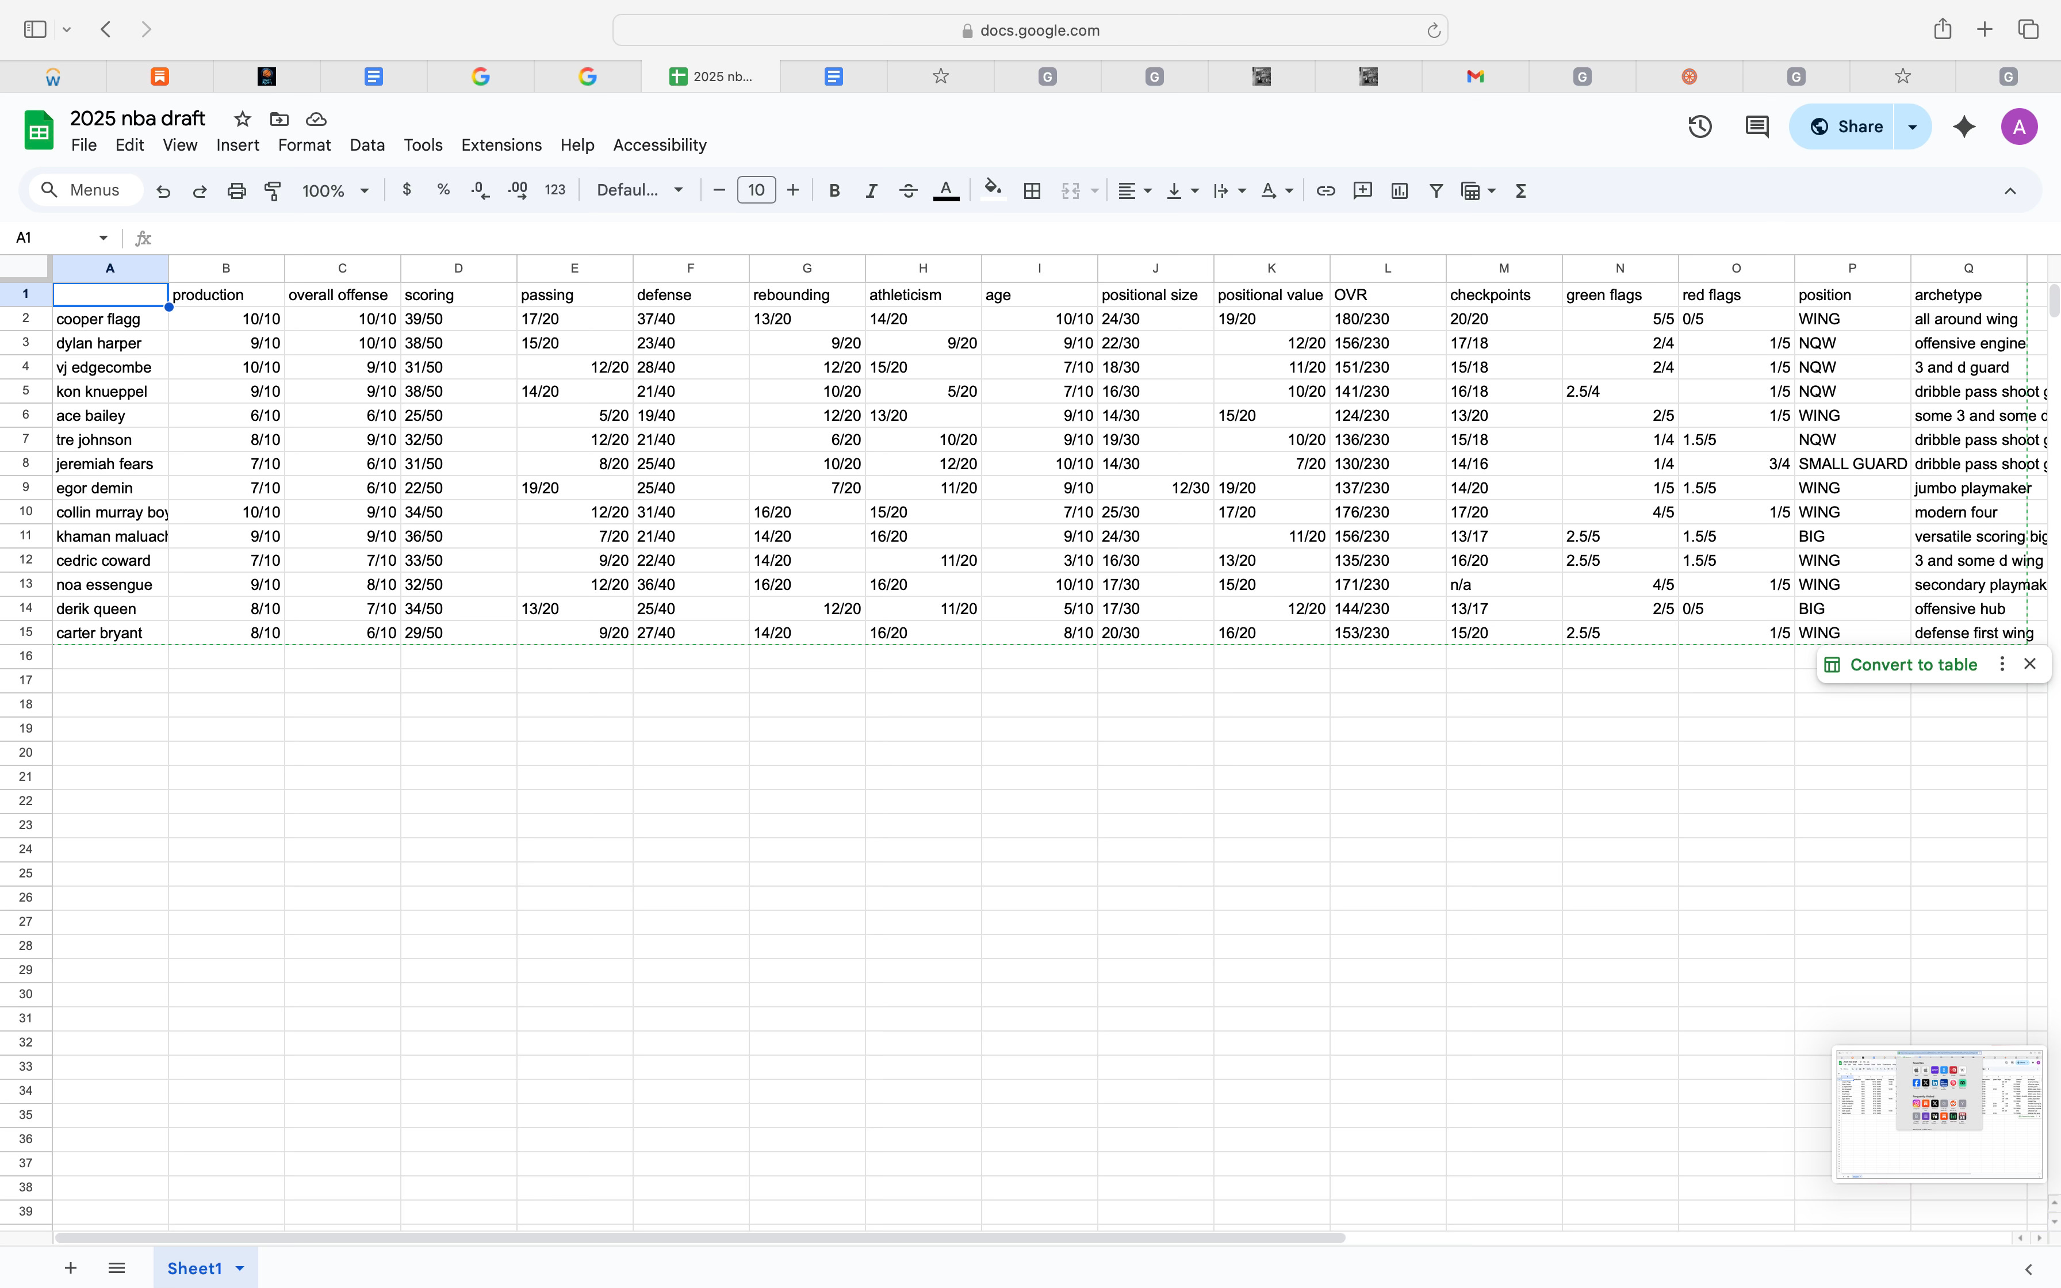2061x1288 pixels.
Task: Click the redo arrow in the toolbar
Action: point(200,191)
